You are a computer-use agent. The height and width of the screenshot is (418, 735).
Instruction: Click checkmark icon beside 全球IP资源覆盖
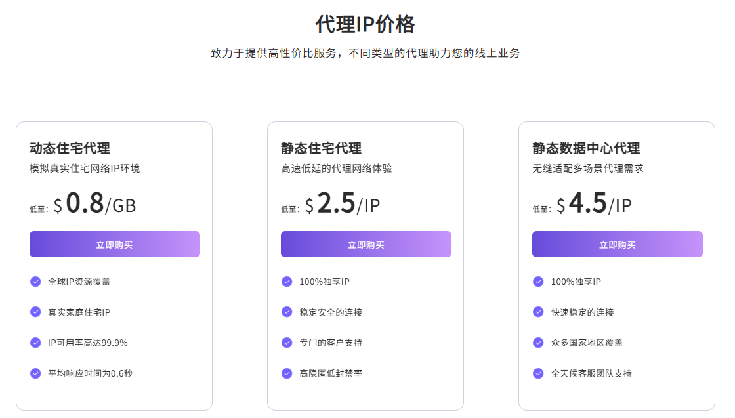coord(35,282)
